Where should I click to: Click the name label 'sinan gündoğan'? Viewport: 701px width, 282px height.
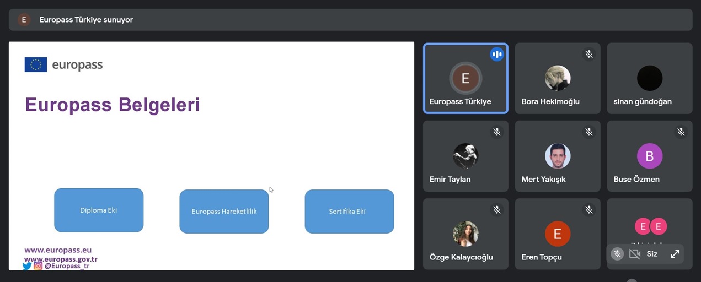(x=643, y=101)
